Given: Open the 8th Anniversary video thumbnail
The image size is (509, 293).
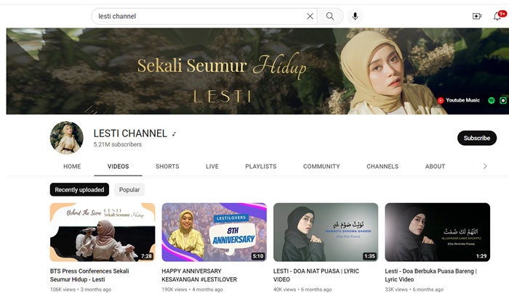Looking at the screenshot, I should (x=215, y=232).
